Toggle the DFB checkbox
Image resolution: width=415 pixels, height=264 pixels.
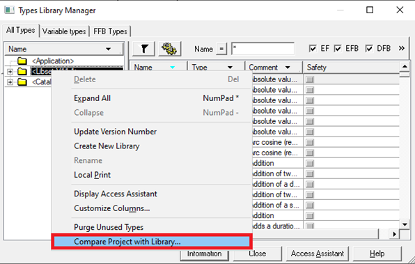pyautogui.click(x=369, y=49)
